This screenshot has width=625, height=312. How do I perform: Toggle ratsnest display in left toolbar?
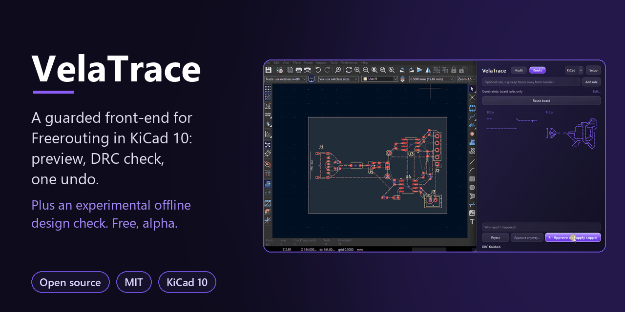pyautogui.click(x=268, y=145)
